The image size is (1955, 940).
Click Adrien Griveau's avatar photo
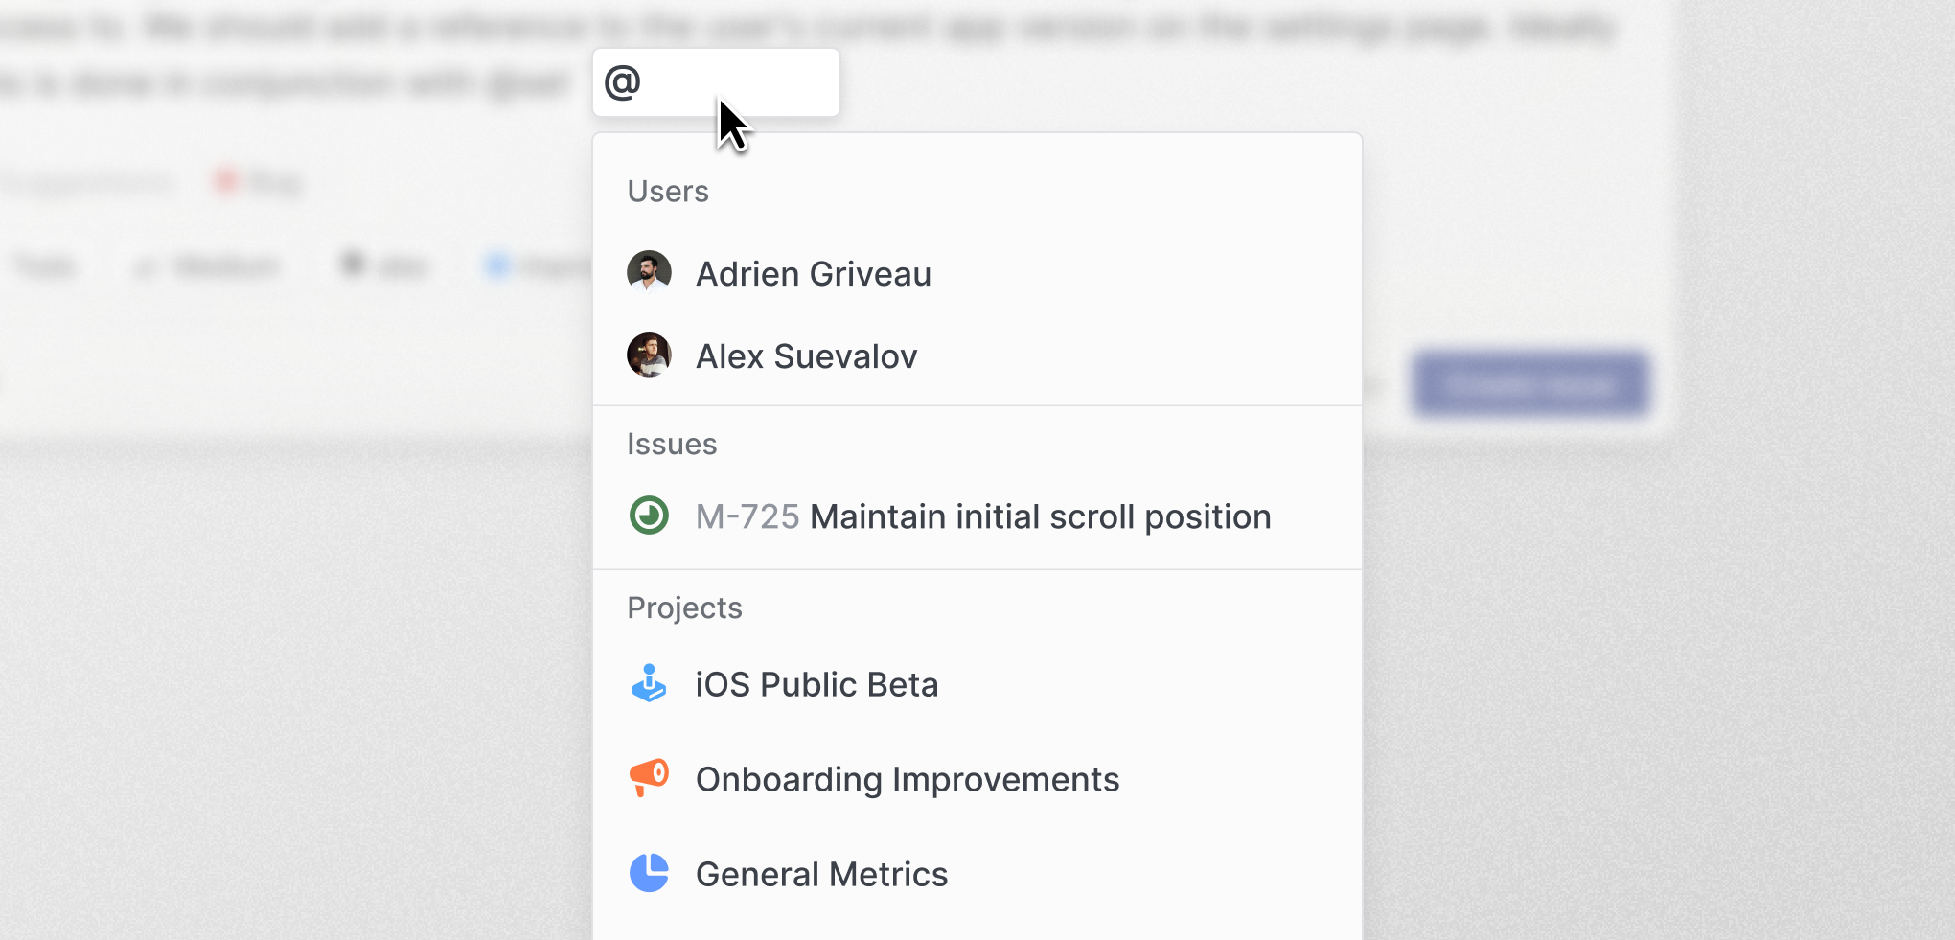tap(649, 272)
